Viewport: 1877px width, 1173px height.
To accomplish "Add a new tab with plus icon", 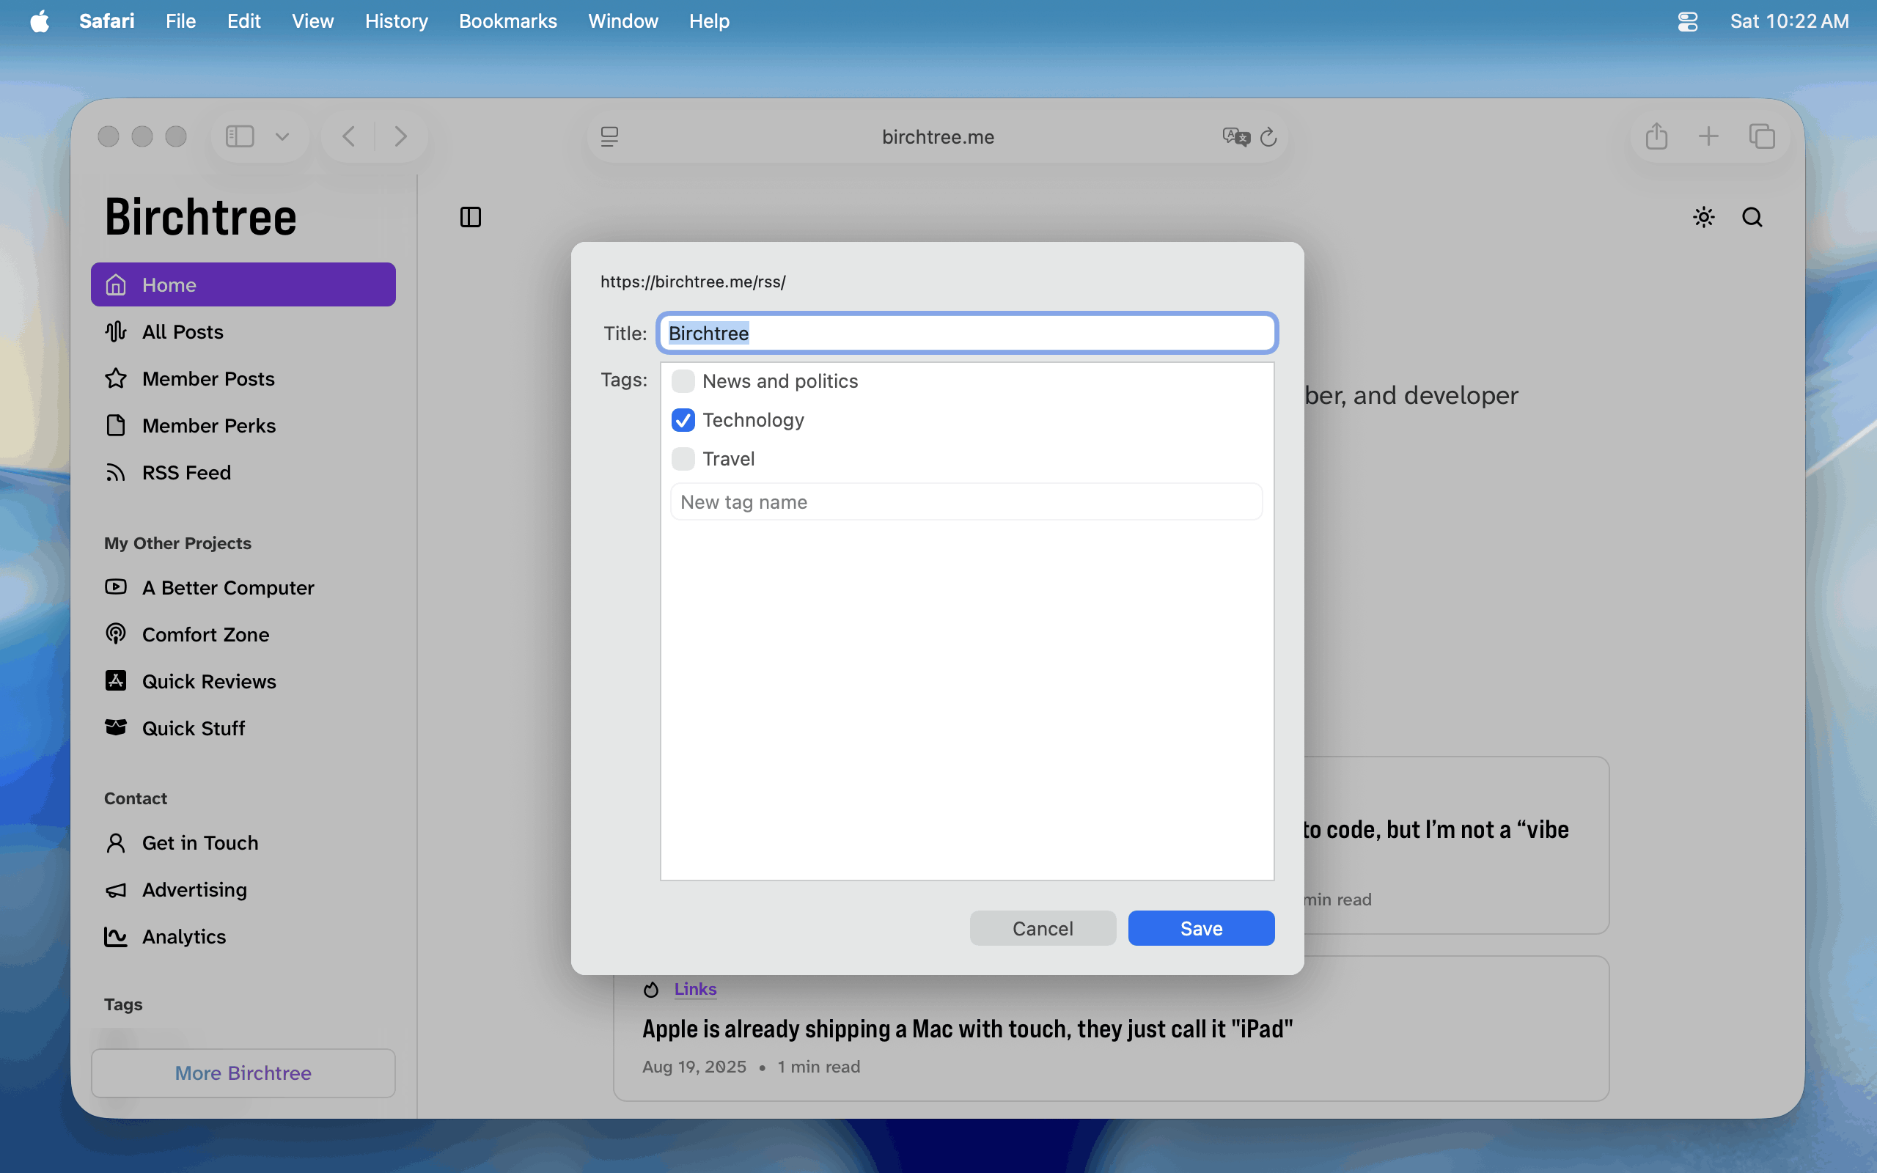I will (x=1708, y=136).
